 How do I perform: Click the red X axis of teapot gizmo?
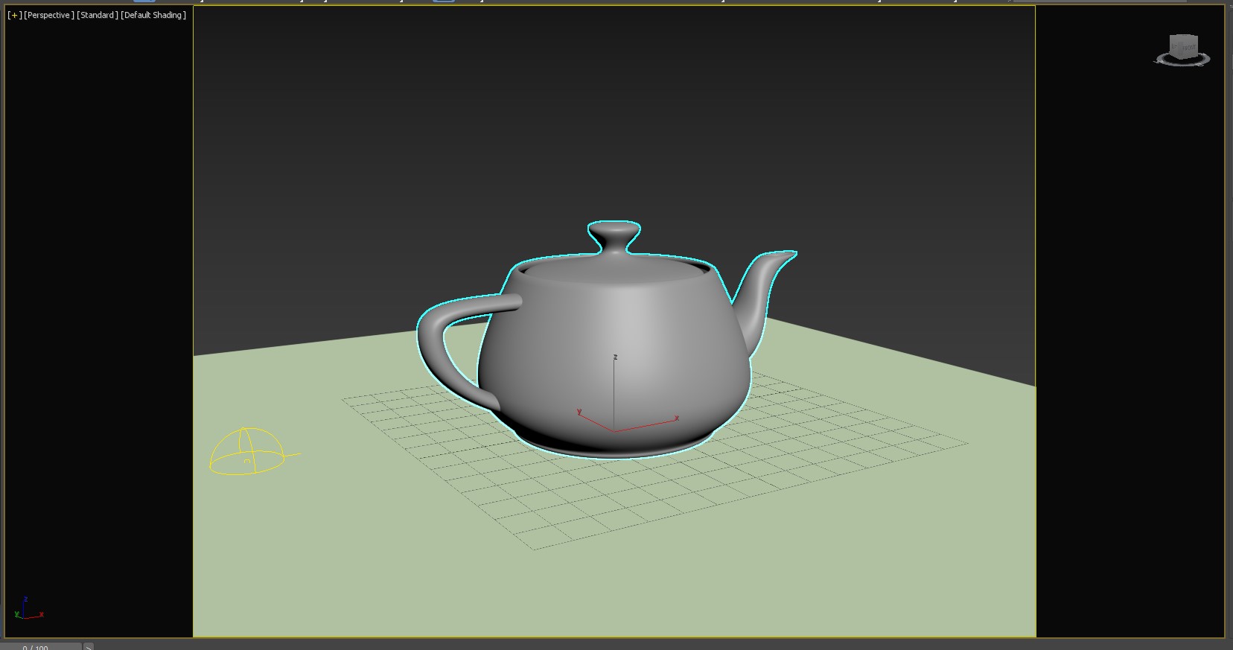point(649,424)
